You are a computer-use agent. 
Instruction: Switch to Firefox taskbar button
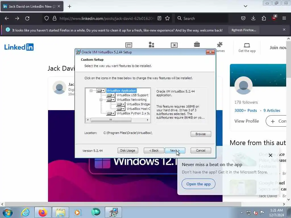tap(43, 212)
